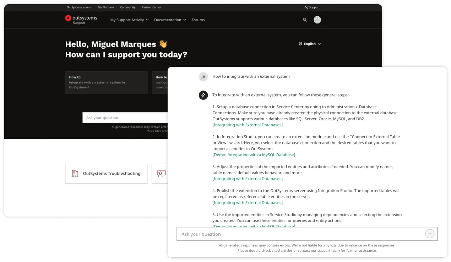Click the building icon on OutSystems Troubleshooting card

click(75, 173)
